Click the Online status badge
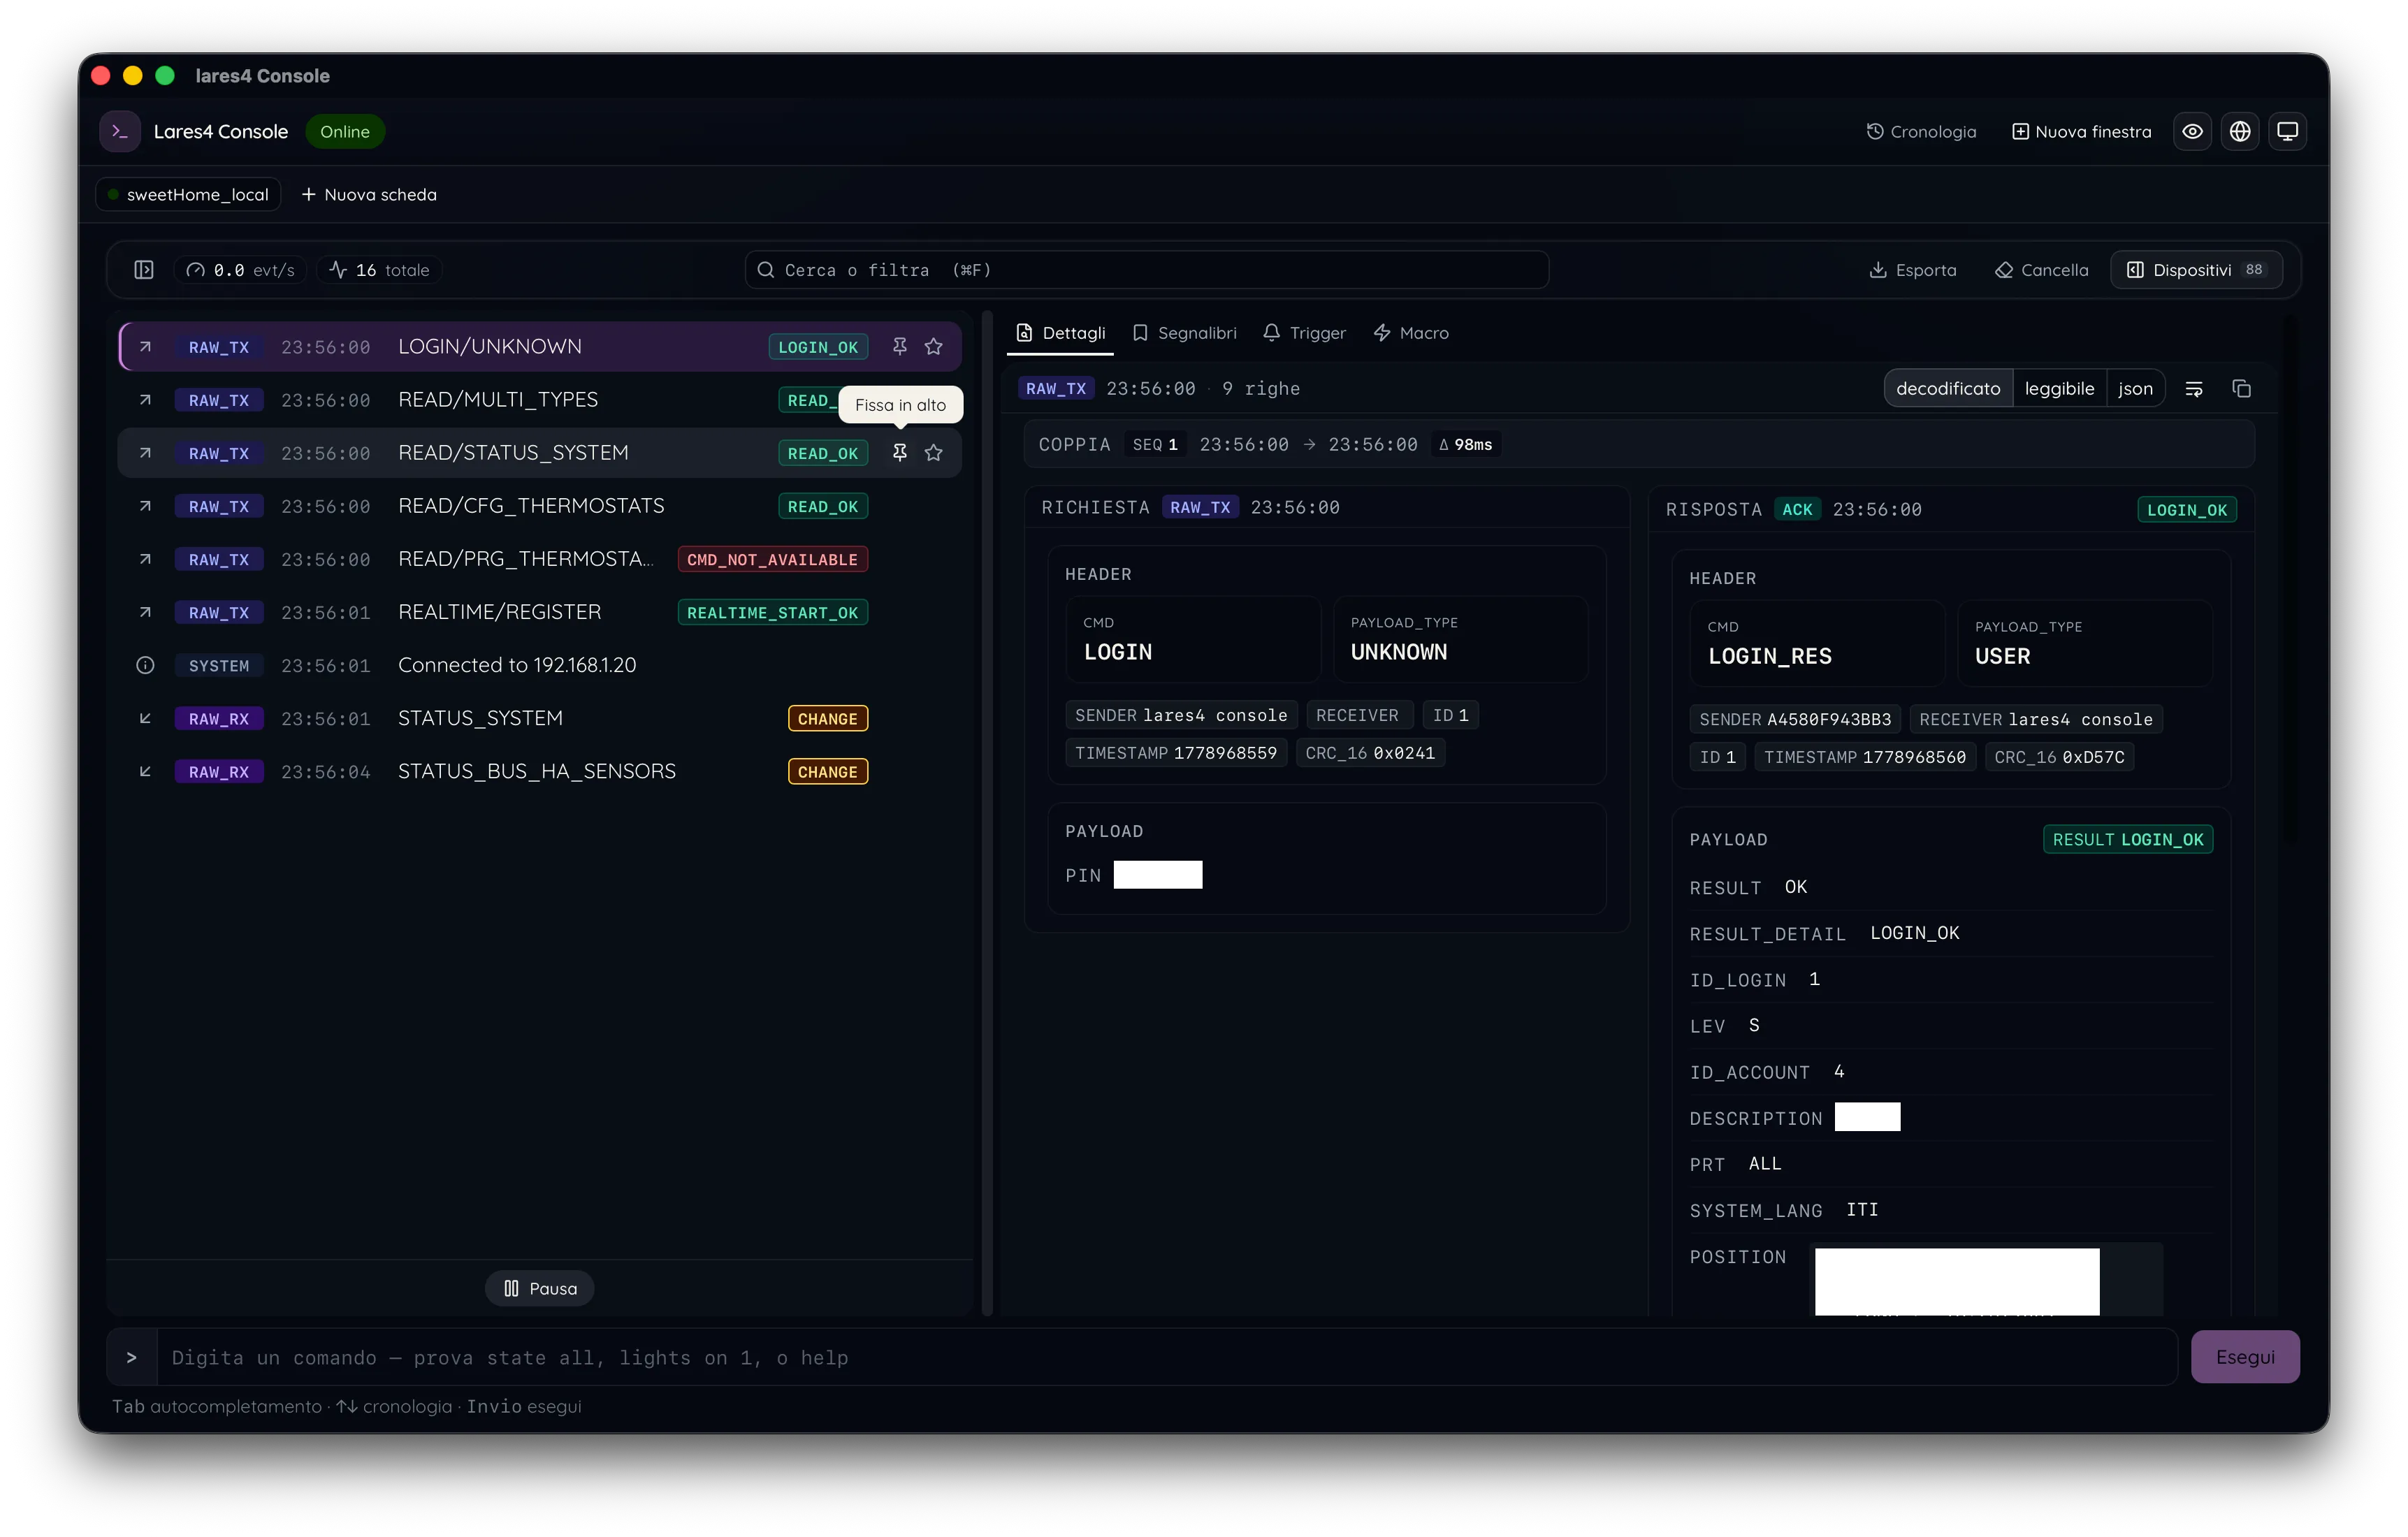 [345, 131]
